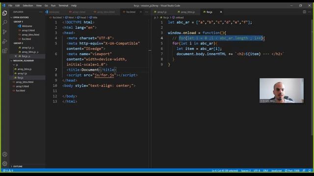Open the Run menu
The height and width of the screenshot is (176, 314).
coord(53,5)
